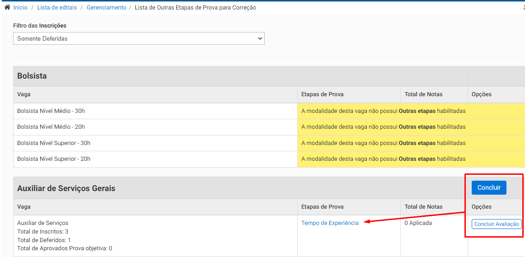The width and height of the screenshot is (525, 257).
Task: Click the Concluir Avaliação button
Action: [x=496, y=224]
